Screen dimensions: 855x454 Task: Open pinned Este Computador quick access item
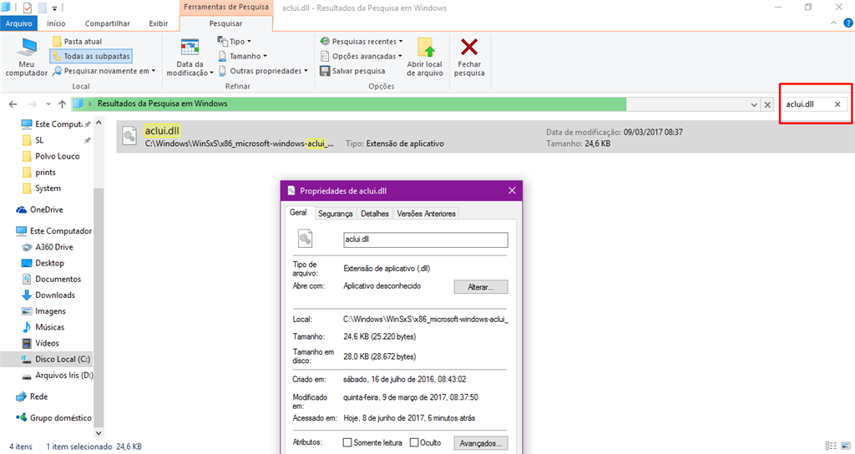pyautogui.click(x=56, y=124)
